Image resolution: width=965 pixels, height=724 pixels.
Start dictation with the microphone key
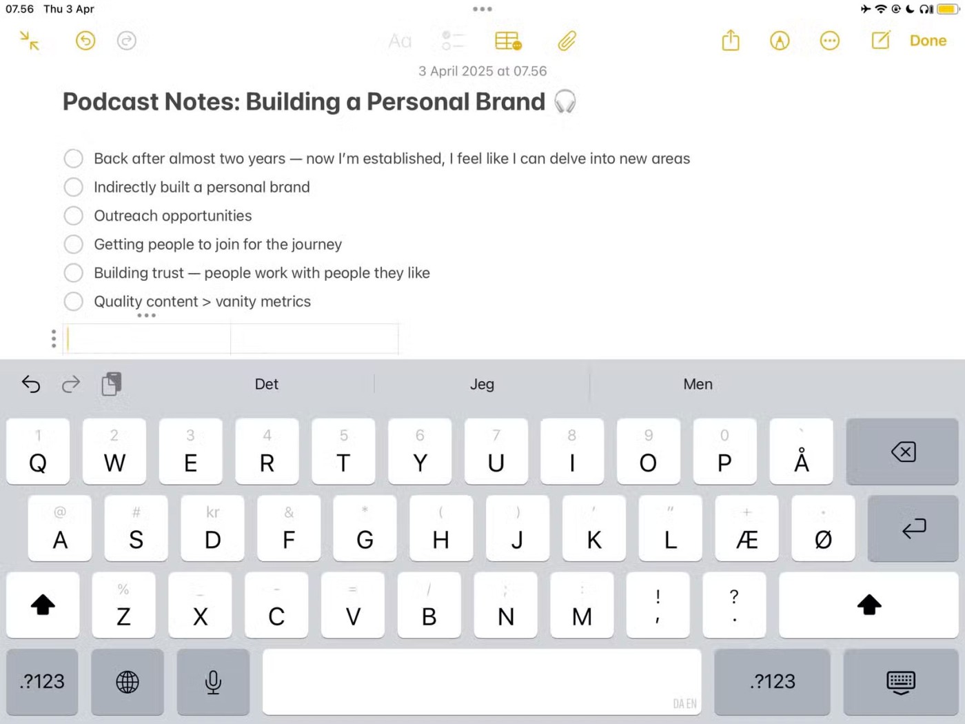click(213, 682)
